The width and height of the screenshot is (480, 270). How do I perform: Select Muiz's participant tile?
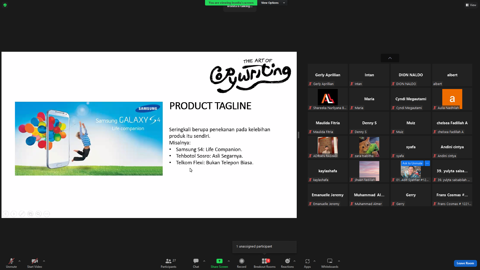point(411,123)
